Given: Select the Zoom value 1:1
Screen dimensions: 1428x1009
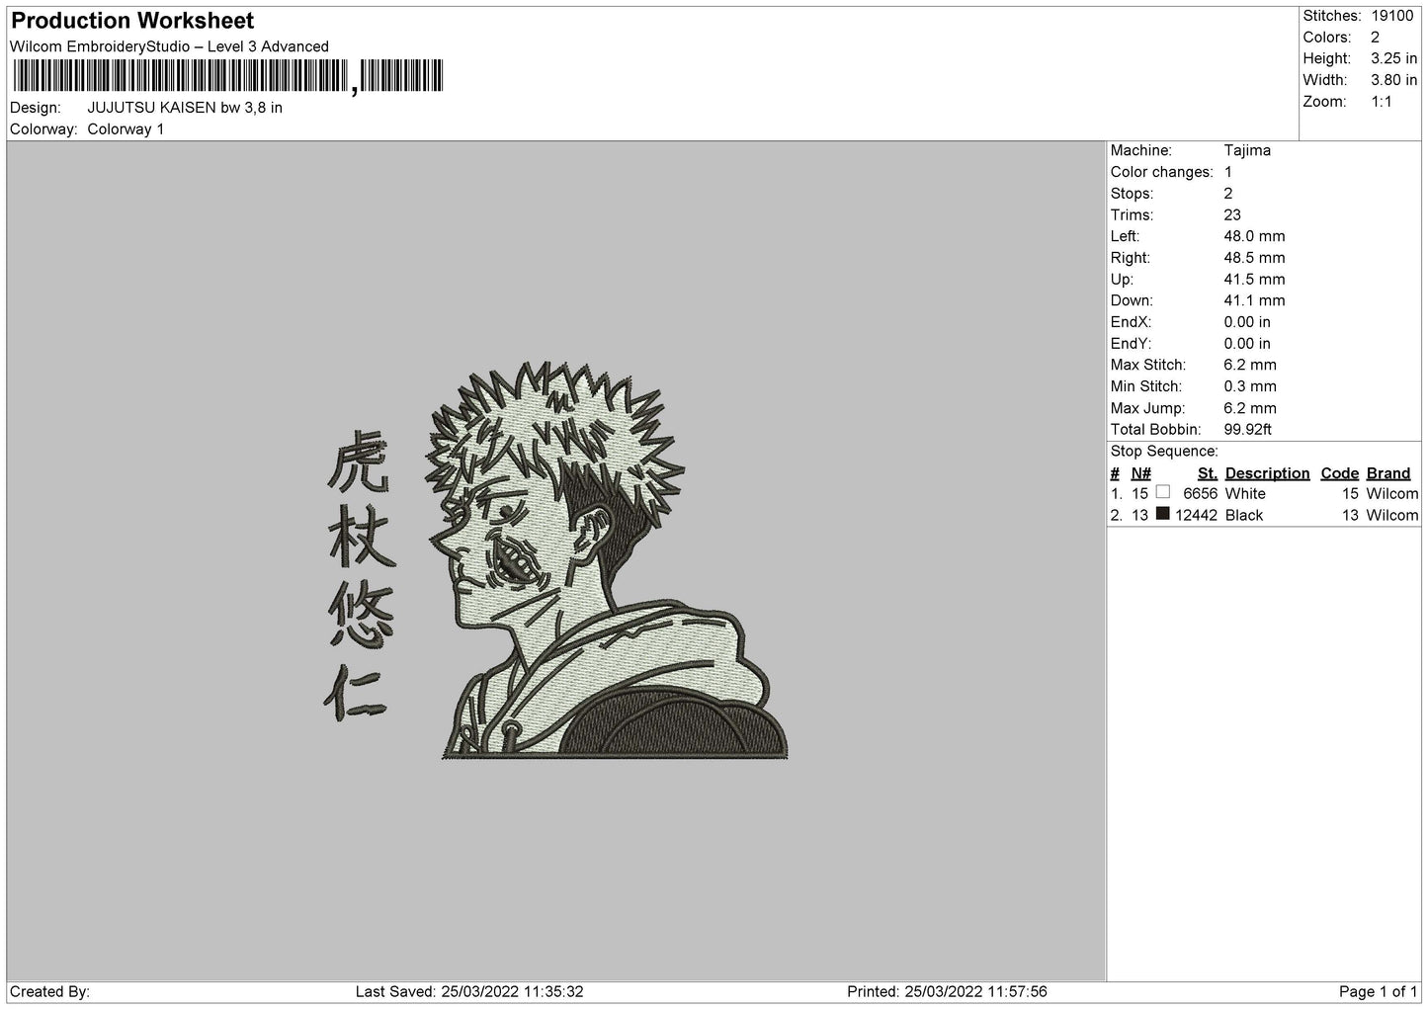Looking at the screenshot, I should click(x=1381, y=102).
